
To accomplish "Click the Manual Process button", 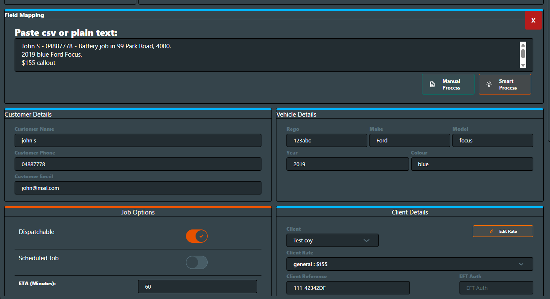I will coord(448,84).
